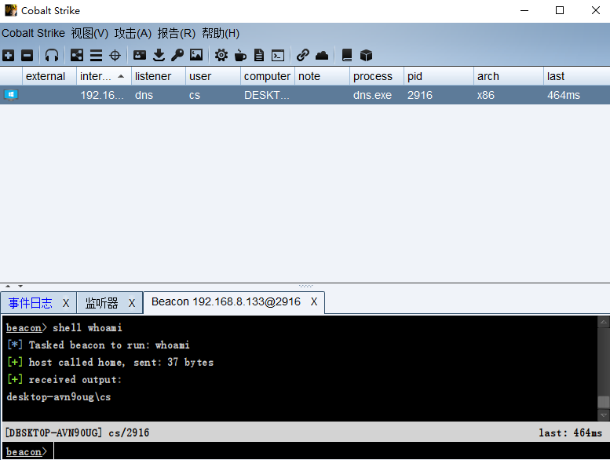Image resolution: width=610 pixels, height=460 pixels.
Task: Switch to pivot graph view icon
Action: click(77, 55)
